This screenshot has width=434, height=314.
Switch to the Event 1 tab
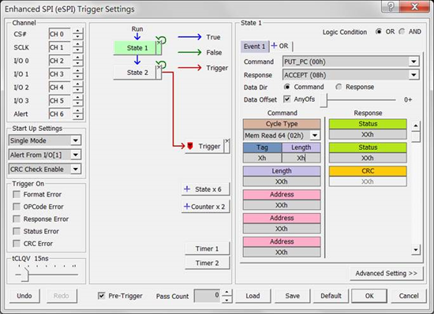pos(254,47)
